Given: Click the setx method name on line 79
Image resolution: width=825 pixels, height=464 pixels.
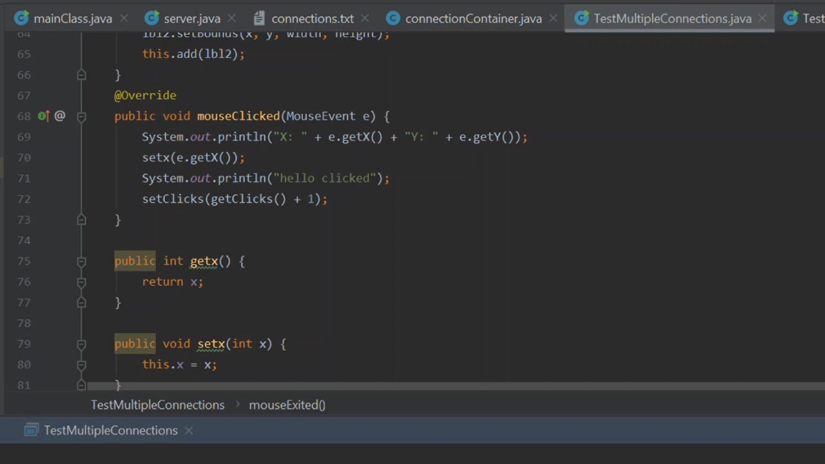Looking at the screenshot, I should pos(211,343).
